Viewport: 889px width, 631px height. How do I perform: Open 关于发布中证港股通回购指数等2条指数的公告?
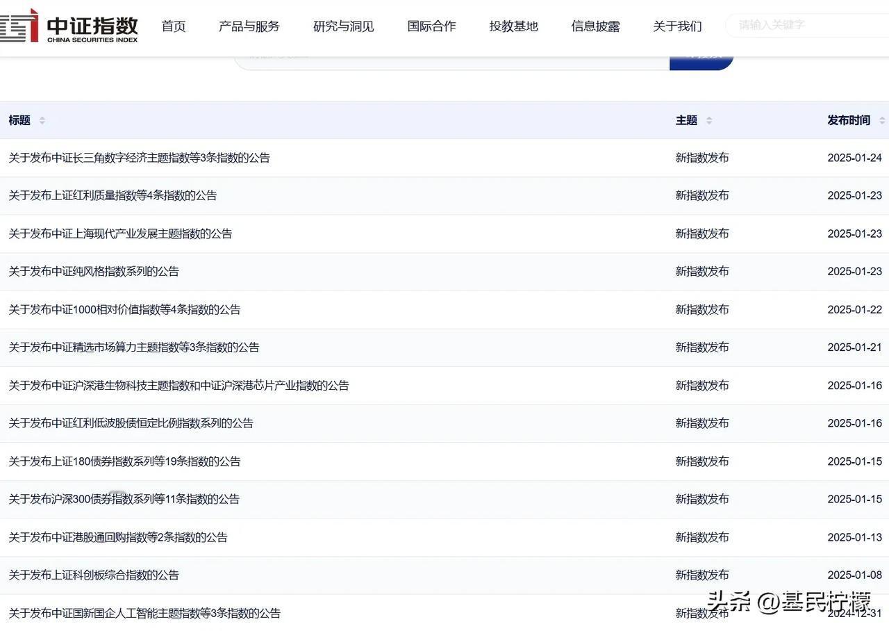pos(118,536)
